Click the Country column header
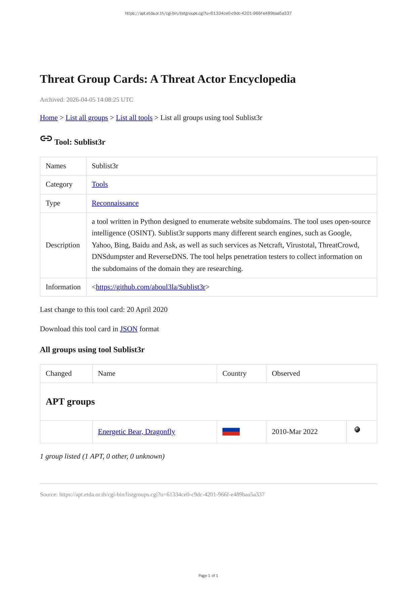Viewport: 417px width, 589px height. coord(234,374)
